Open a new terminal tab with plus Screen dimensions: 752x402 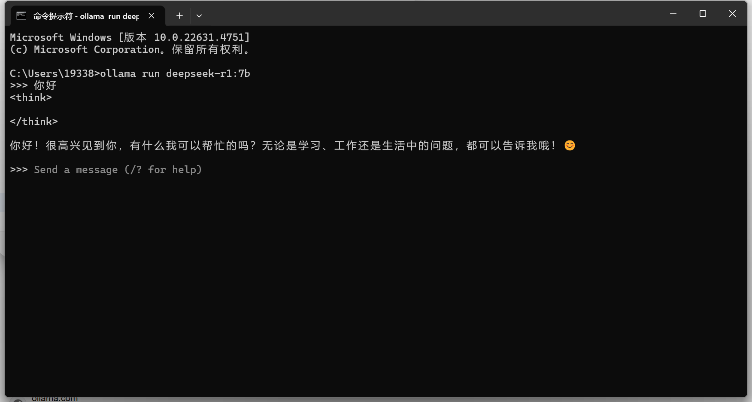pyautogui.click(x=179, y=16)
